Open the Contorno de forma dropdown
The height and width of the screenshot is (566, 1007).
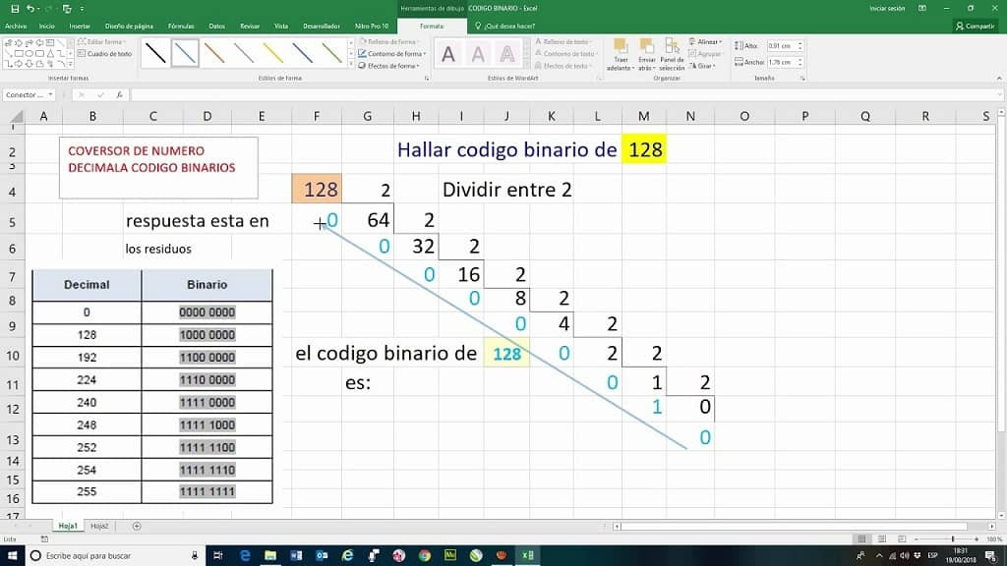pyautogui.click(x=392, y=54)
